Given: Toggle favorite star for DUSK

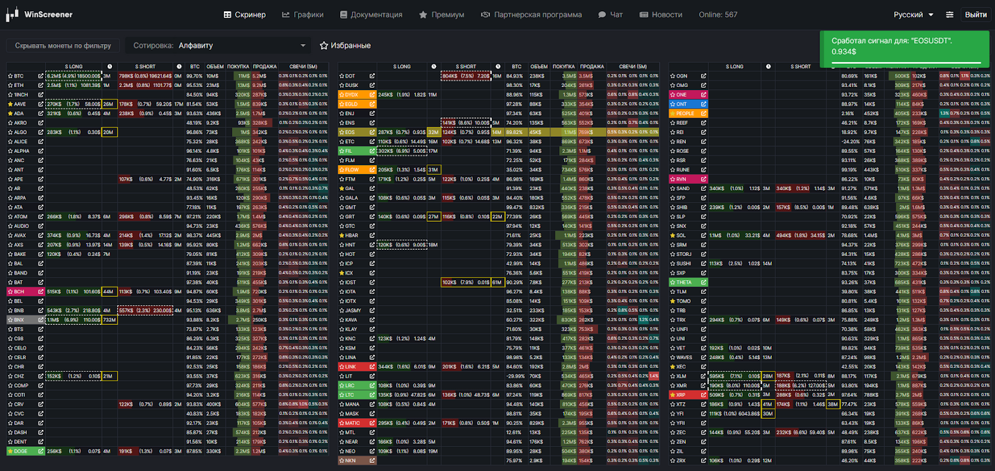Looking at the screenshot, I should [341, 86].
